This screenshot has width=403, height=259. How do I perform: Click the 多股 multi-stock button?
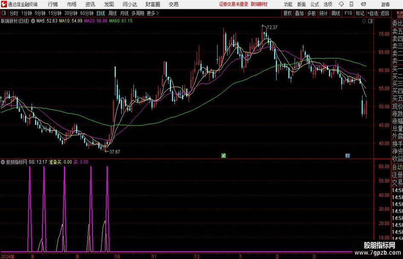pyautogui.click(x=311, y=13)
